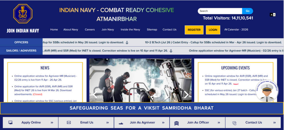The height and width of the screenshot is (130, 284).
Task: Switch to dark contrast A toggle
Action: [x=271, y=15]
